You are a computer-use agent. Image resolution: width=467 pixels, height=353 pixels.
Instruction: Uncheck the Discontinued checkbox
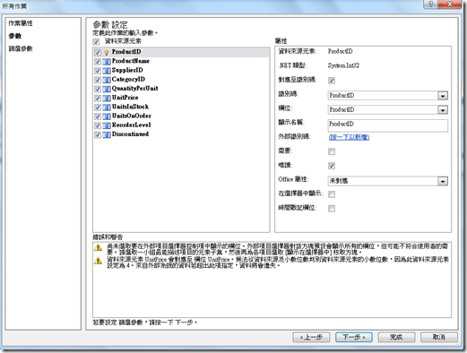tap(98, 134)
